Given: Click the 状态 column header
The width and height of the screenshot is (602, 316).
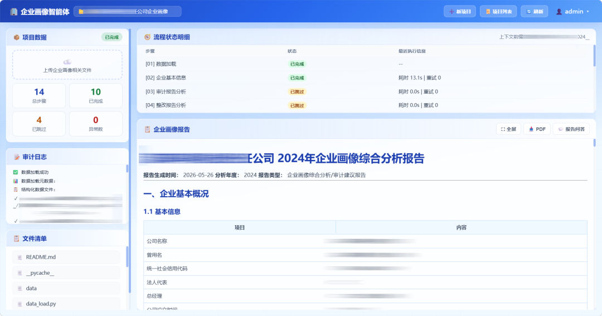Looking at the screenshot, I should coord(292,51).
